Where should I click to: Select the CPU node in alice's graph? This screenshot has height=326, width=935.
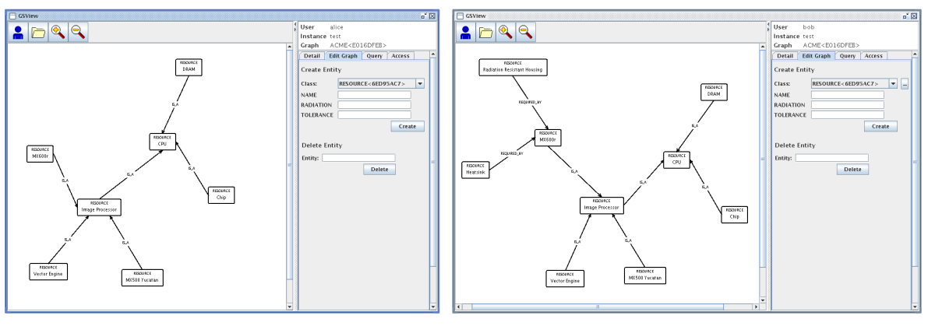coord(162,142)
